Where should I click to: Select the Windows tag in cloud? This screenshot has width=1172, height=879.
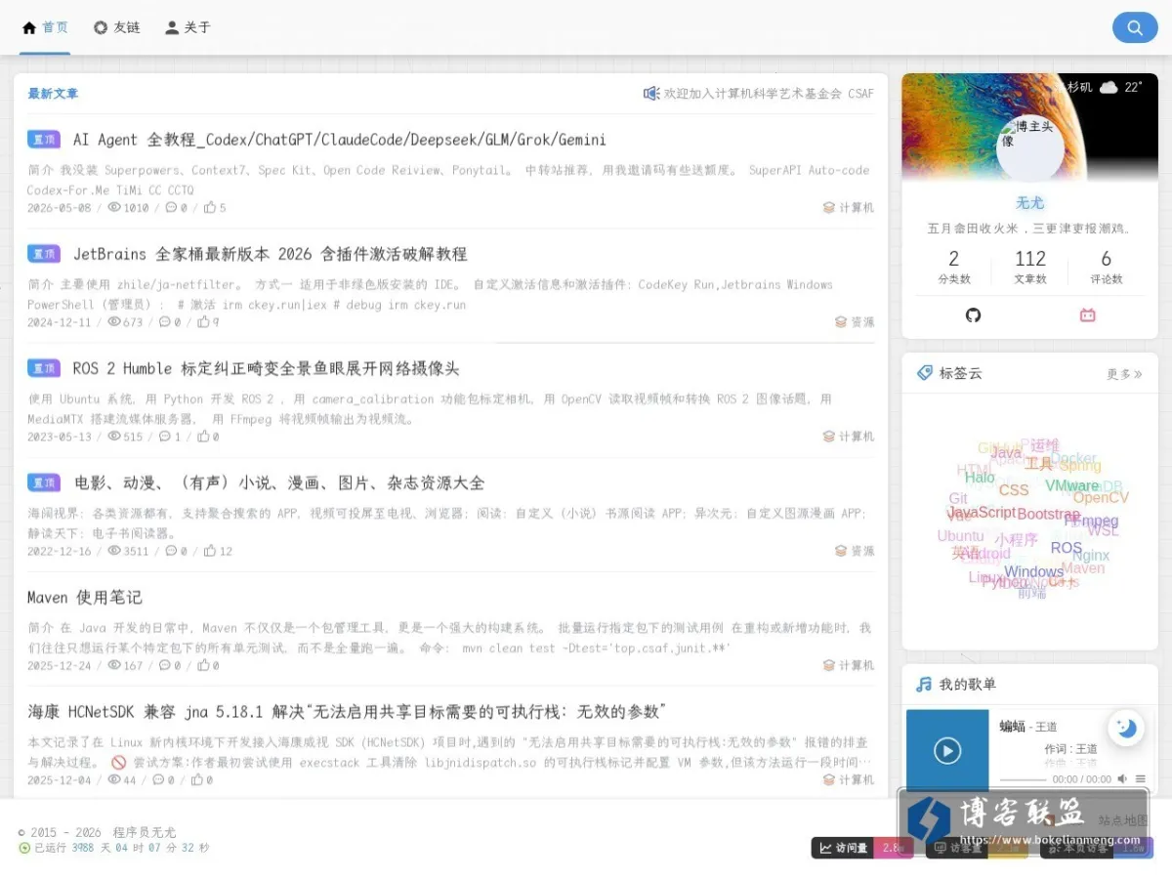pyautogui.click(x=1033, y=572)
